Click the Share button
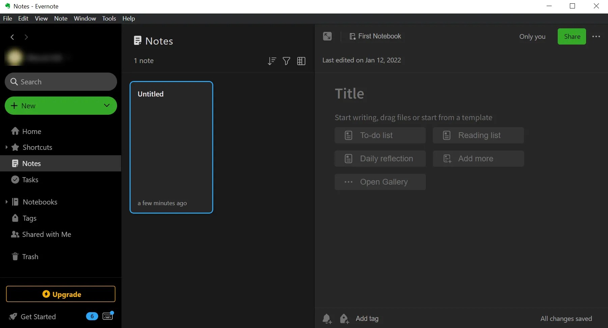 tap(572, 36)
